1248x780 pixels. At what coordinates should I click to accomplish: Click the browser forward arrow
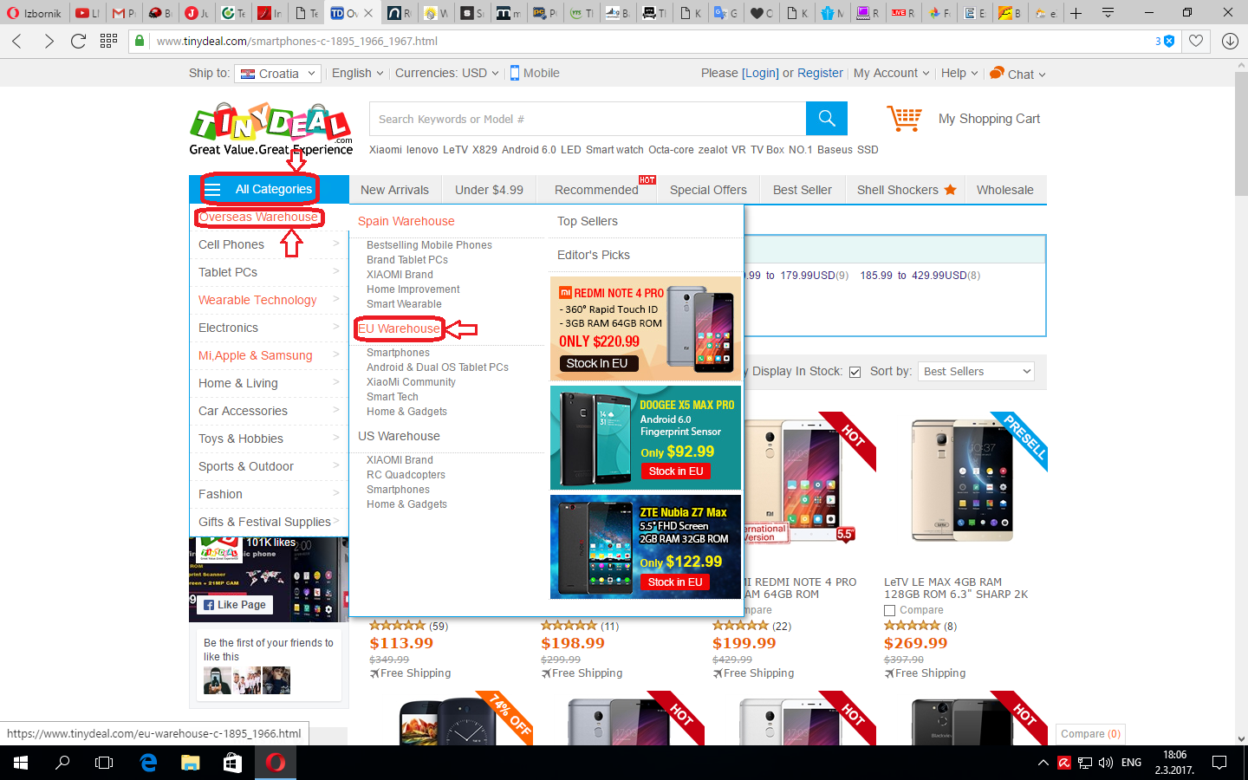pyautogui.click(x=49, y=41)
